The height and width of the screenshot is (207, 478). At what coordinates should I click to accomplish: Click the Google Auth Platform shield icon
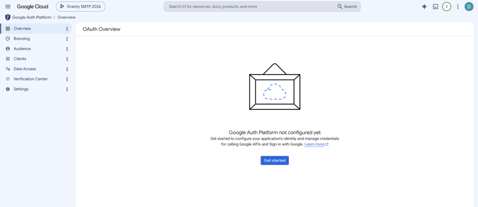[x=7, y=17]
